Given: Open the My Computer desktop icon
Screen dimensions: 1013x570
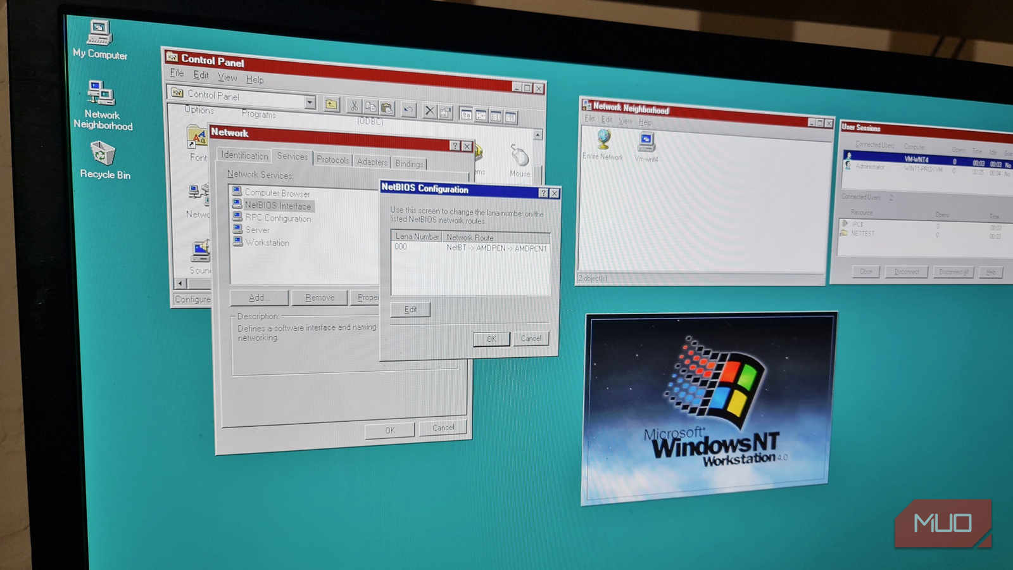Looking at the screenshot, I should (x=100, y=41).
